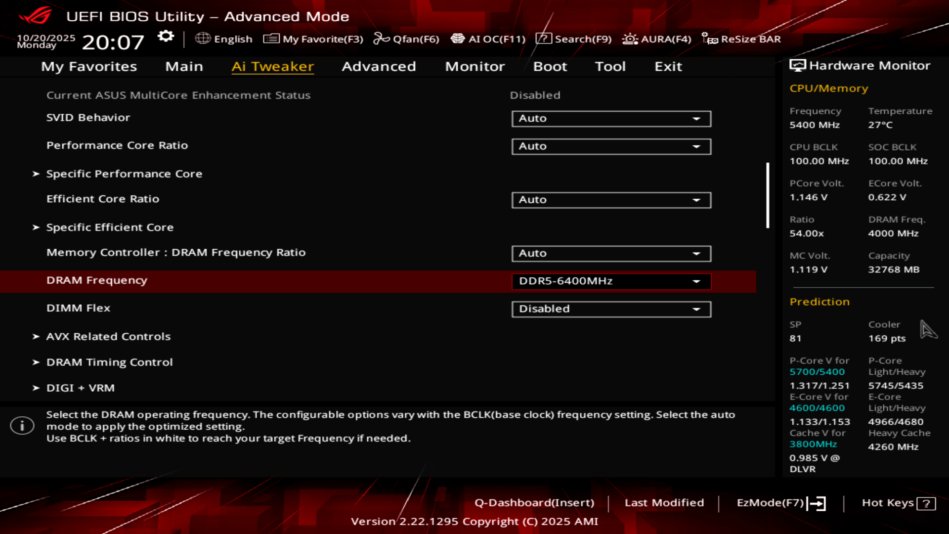Click the Hot Keys question icon
The height and width of the screenshot is (534, 949).
tap(926, 503)
